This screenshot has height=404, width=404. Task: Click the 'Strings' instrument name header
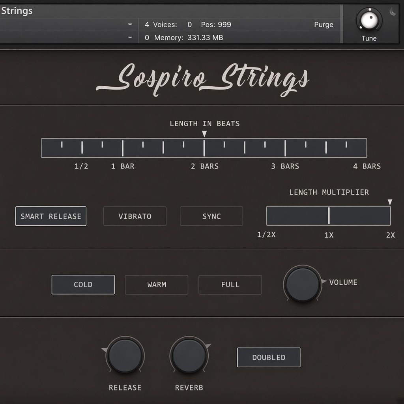click(x=17, y=11)
